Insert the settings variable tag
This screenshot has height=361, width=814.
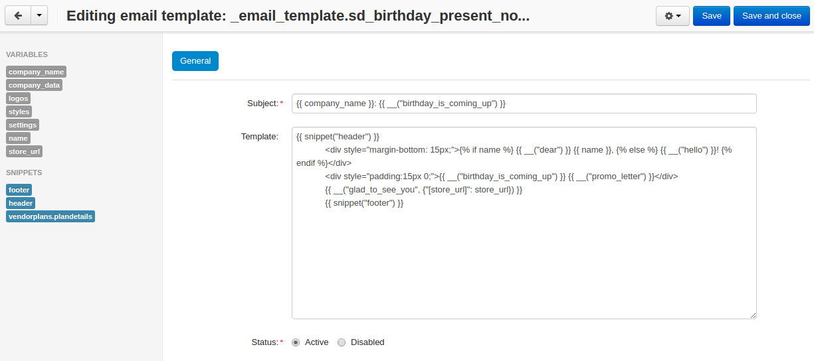(x=23, y=125)
